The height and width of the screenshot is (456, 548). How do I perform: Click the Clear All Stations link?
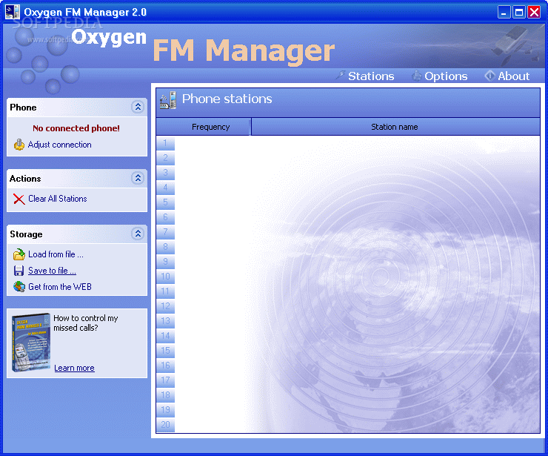click(x=57, y=199)
